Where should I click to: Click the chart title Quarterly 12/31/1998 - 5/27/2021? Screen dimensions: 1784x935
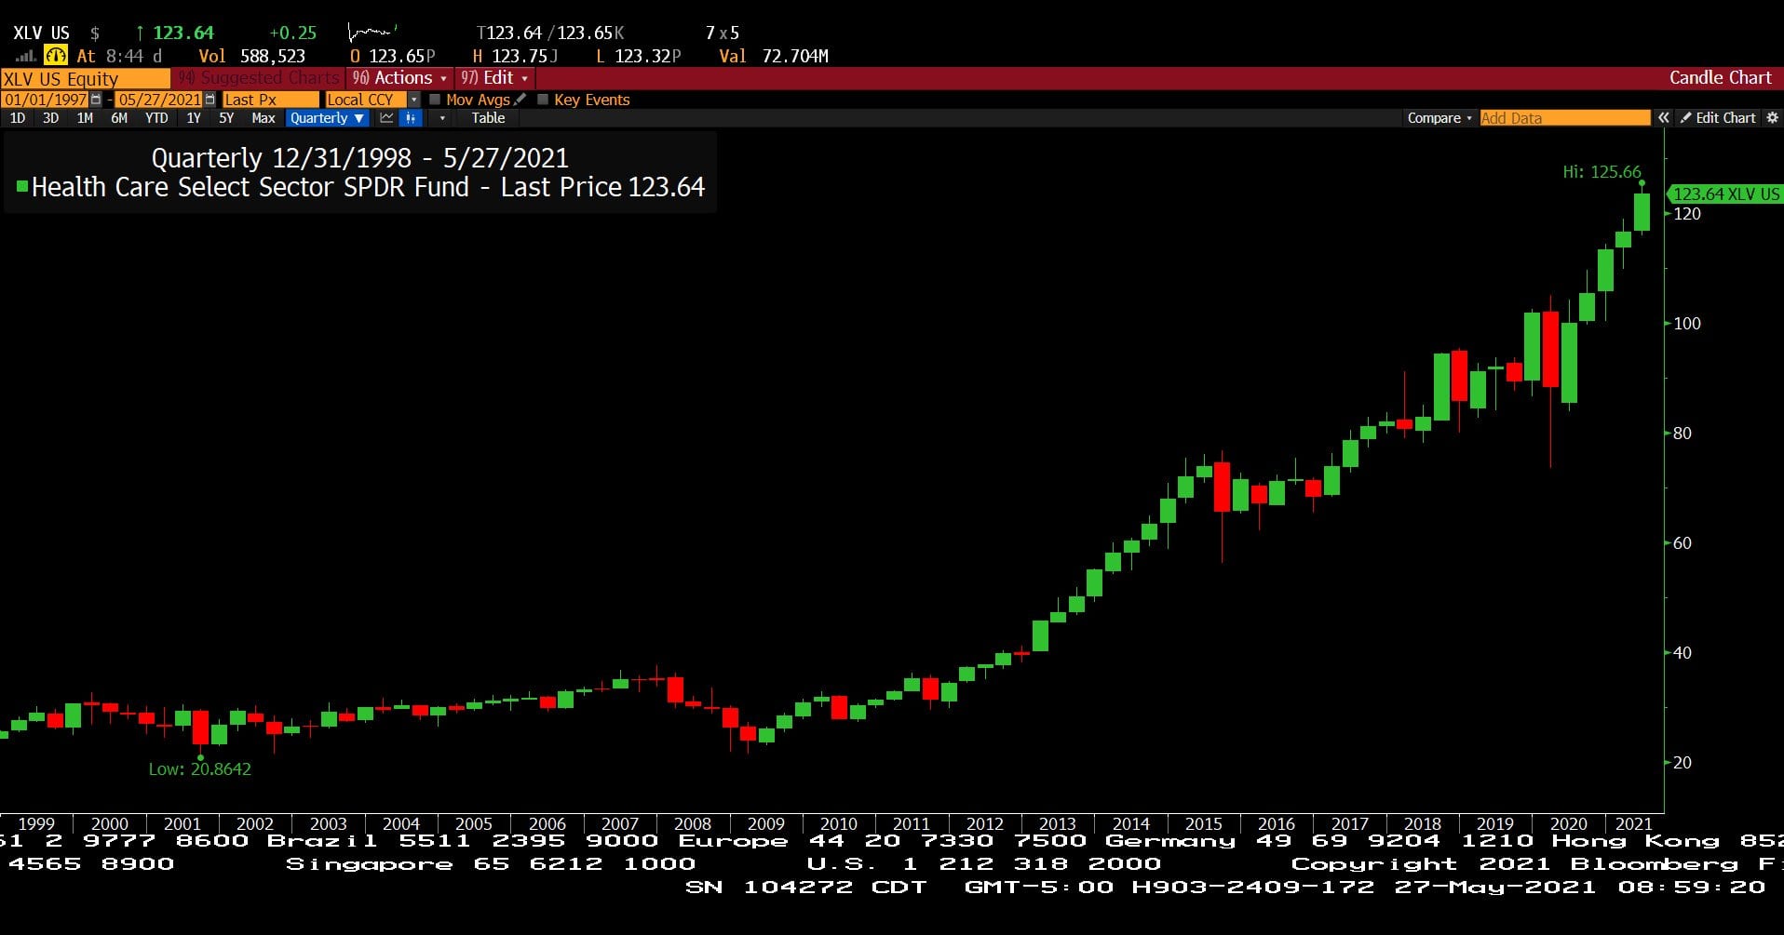pos(360,158)
